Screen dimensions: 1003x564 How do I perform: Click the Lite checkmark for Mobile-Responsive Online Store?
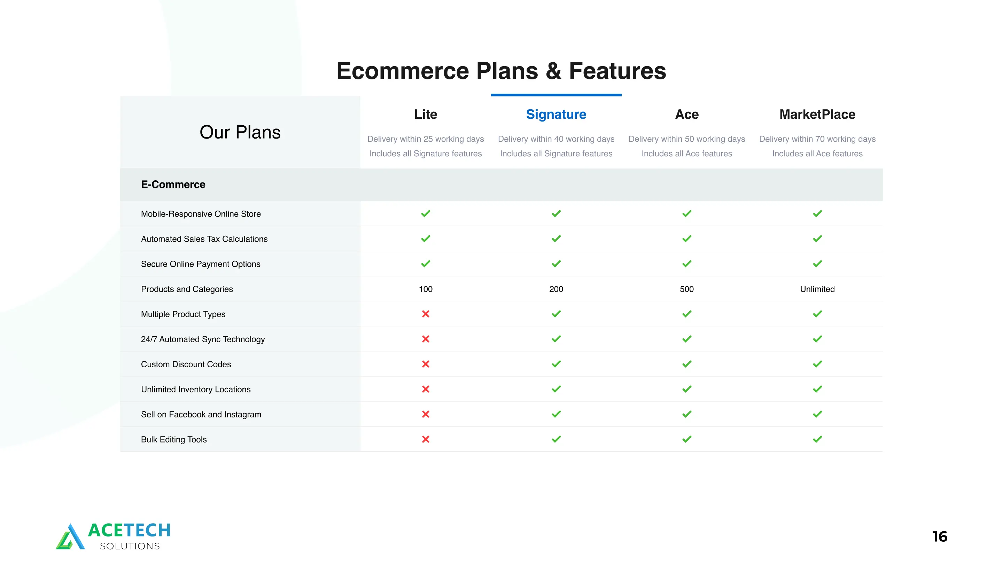[426, 214]
